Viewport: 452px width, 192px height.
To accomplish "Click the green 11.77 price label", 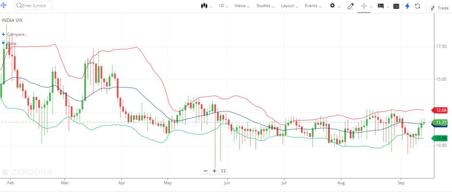I will (439, 122).
